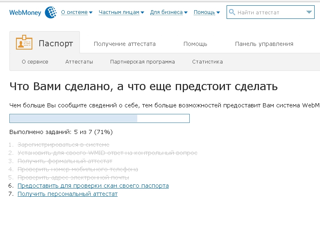The image size is (320, 227).
Task: Click into the Найти аттестат search field
Action: click(270, 12)
